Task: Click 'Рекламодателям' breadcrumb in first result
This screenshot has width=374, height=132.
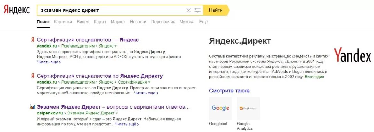Action: [x=78, y=46]
